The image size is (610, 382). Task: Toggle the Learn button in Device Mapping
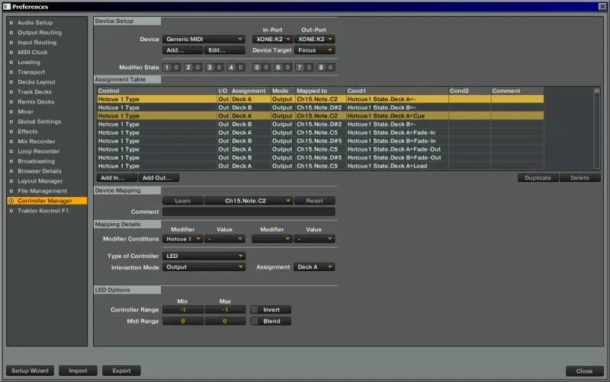click(182, 201)
